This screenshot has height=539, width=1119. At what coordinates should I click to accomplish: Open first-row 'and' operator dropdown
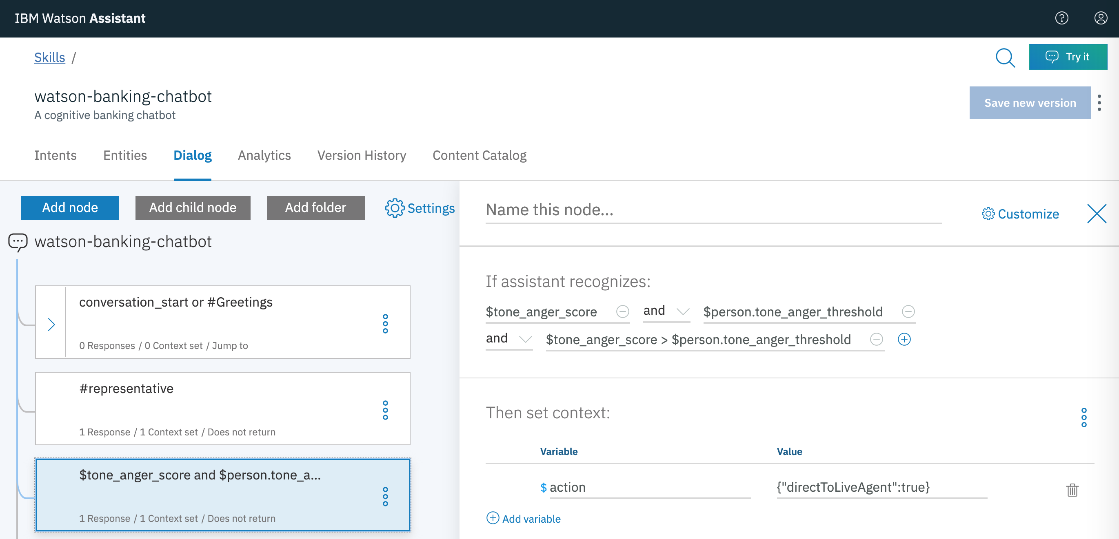[666, 311]
